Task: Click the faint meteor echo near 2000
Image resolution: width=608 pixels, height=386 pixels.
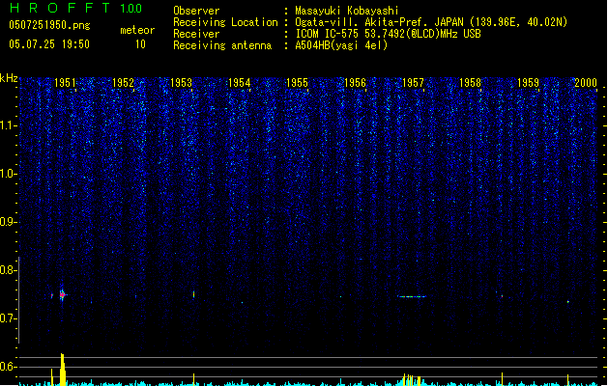Action: (568, 302)
